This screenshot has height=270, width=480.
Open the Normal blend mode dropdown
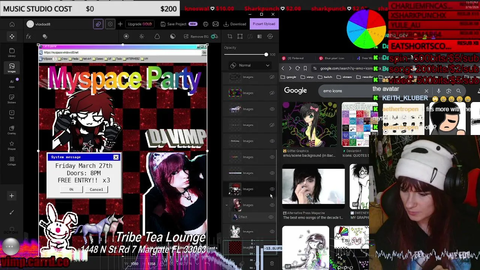pyautogui.click(x=250, y=65)
